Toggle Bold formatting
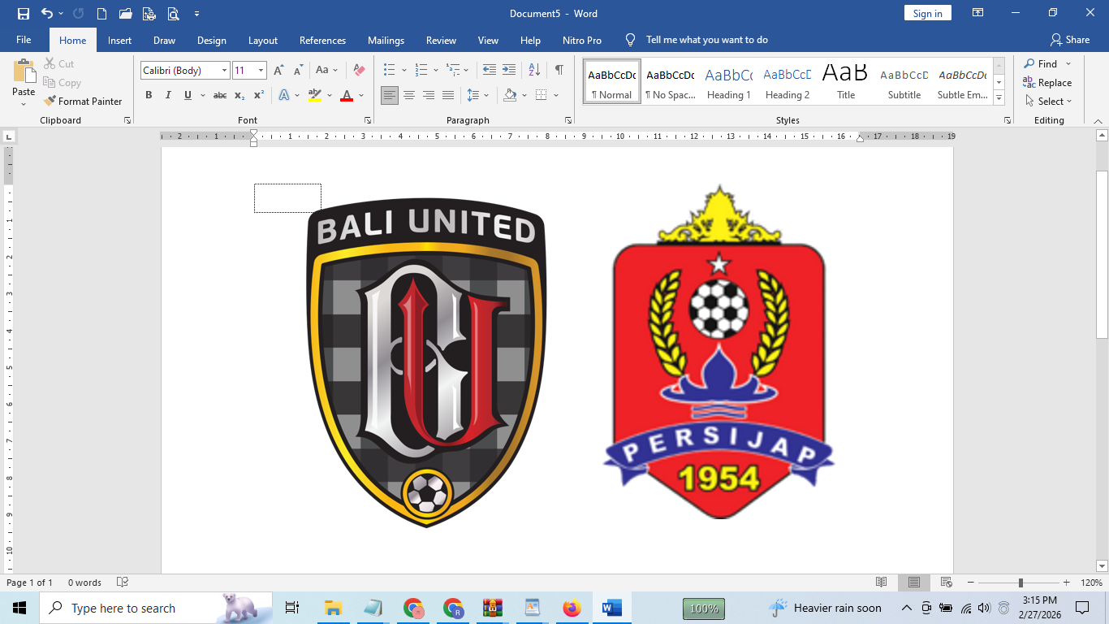Screen dimensions: 1109x624 (x=149, y=95)
